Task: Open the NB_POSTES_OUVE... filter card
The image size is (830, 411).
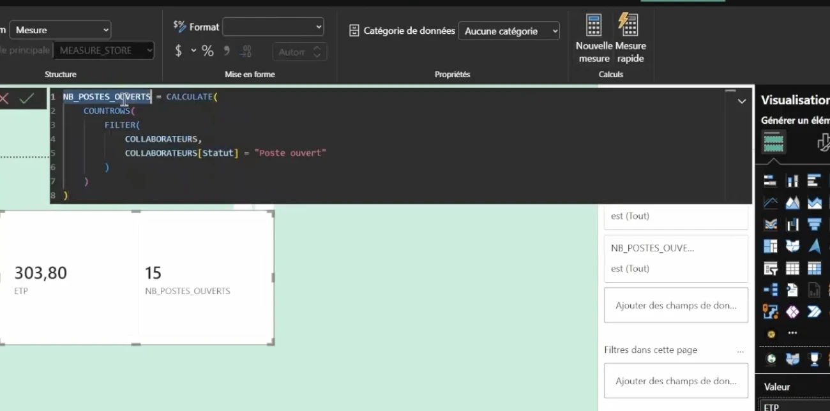Action: tap(676, 258)
